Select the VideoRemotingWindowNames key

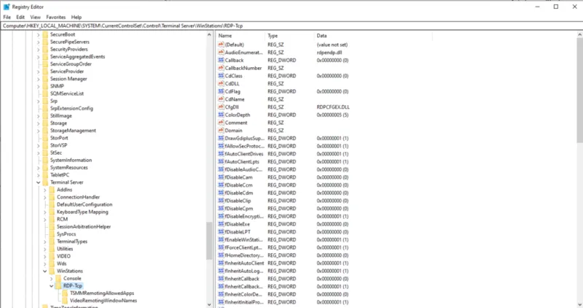[x=103, y=301]
